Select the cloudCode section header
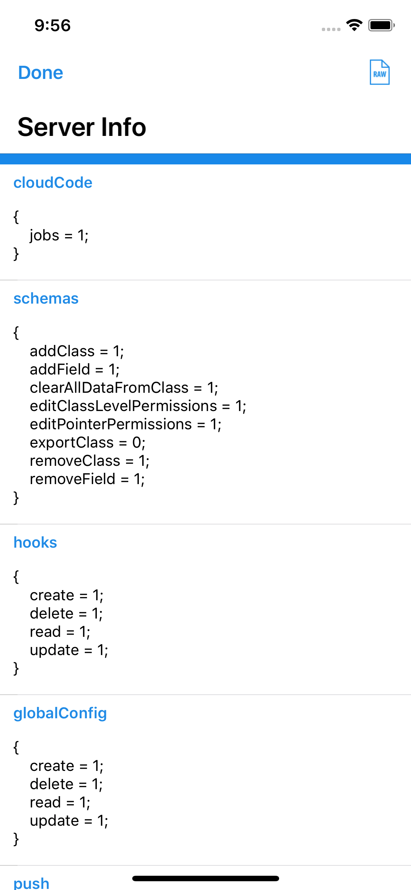This screenshot has width=411, height=890. point(53,183)
